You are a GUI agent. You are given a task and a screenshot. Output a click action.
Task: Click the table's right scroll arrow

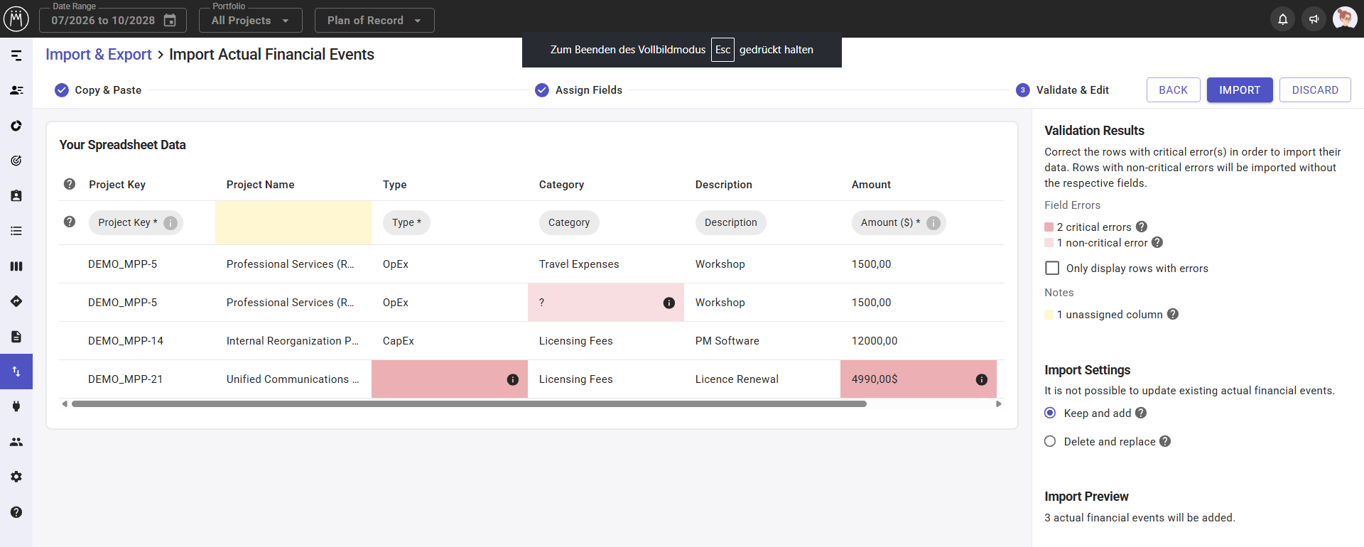point(999,404)
